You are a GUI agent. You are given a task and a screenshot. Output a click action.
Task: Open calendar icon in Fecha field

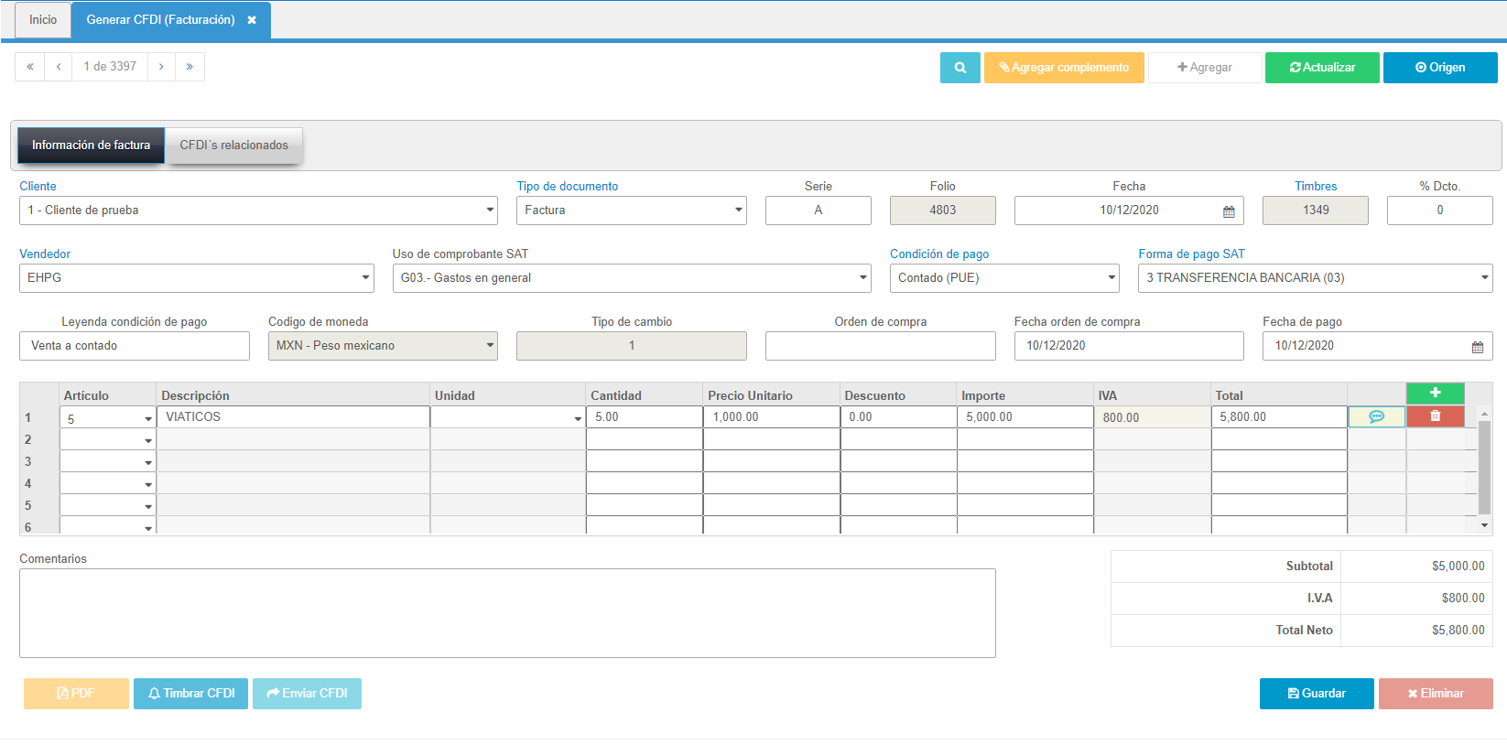tap(1229, 211)
